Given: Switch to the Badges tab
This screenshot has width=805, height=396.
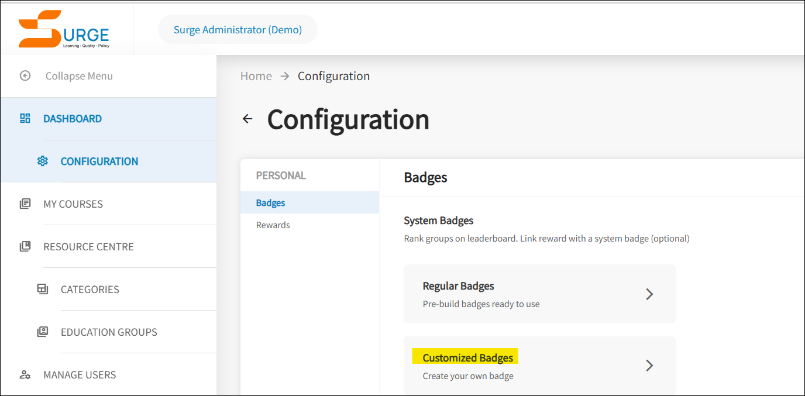Looking at the screenshot, I should click(x=270, y=202).
